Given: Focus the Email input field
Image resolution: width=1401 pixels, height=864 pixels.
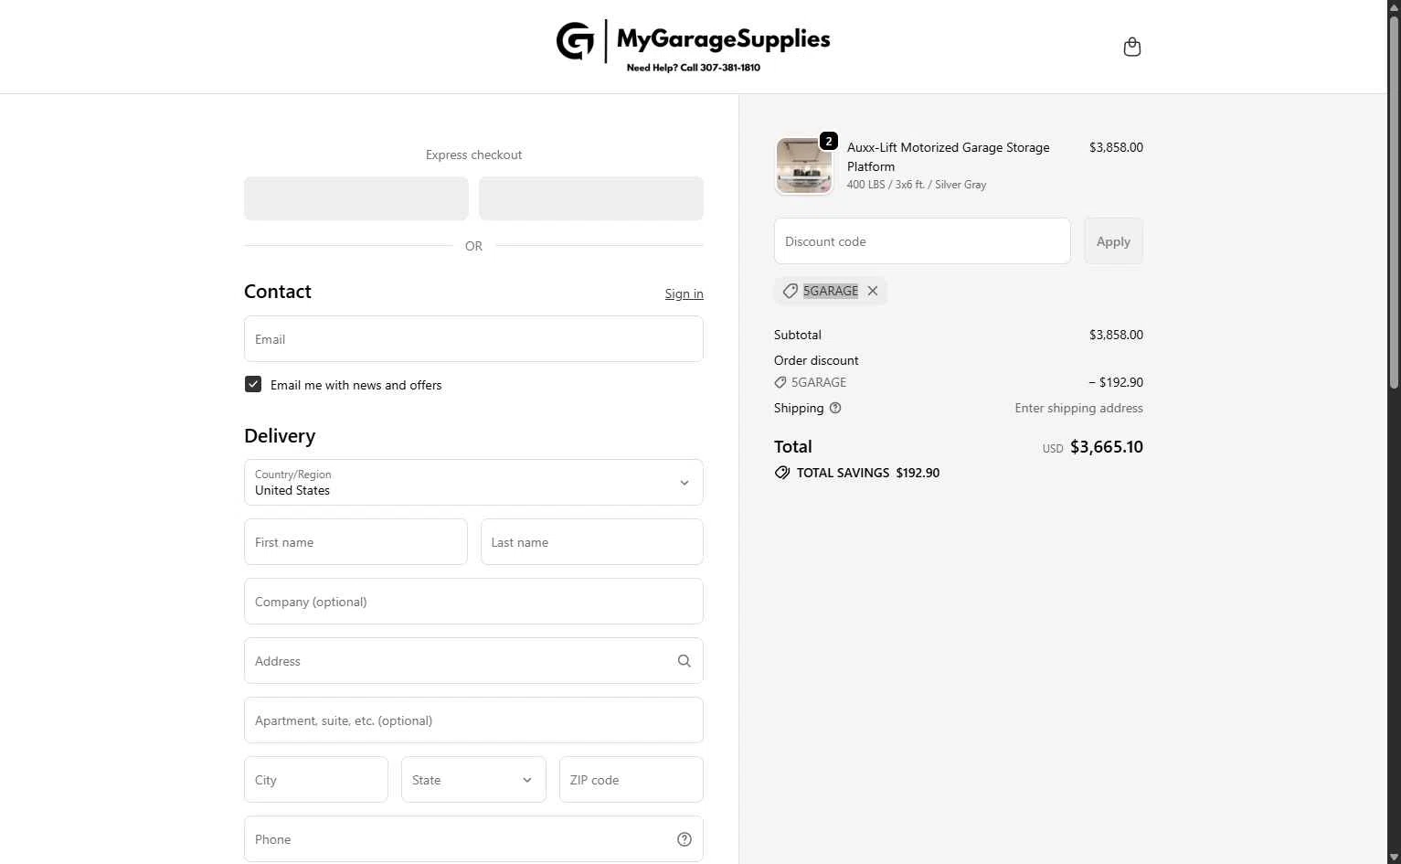Looking at the screenshot, I should pyautogui.click(x=473, y=338).
